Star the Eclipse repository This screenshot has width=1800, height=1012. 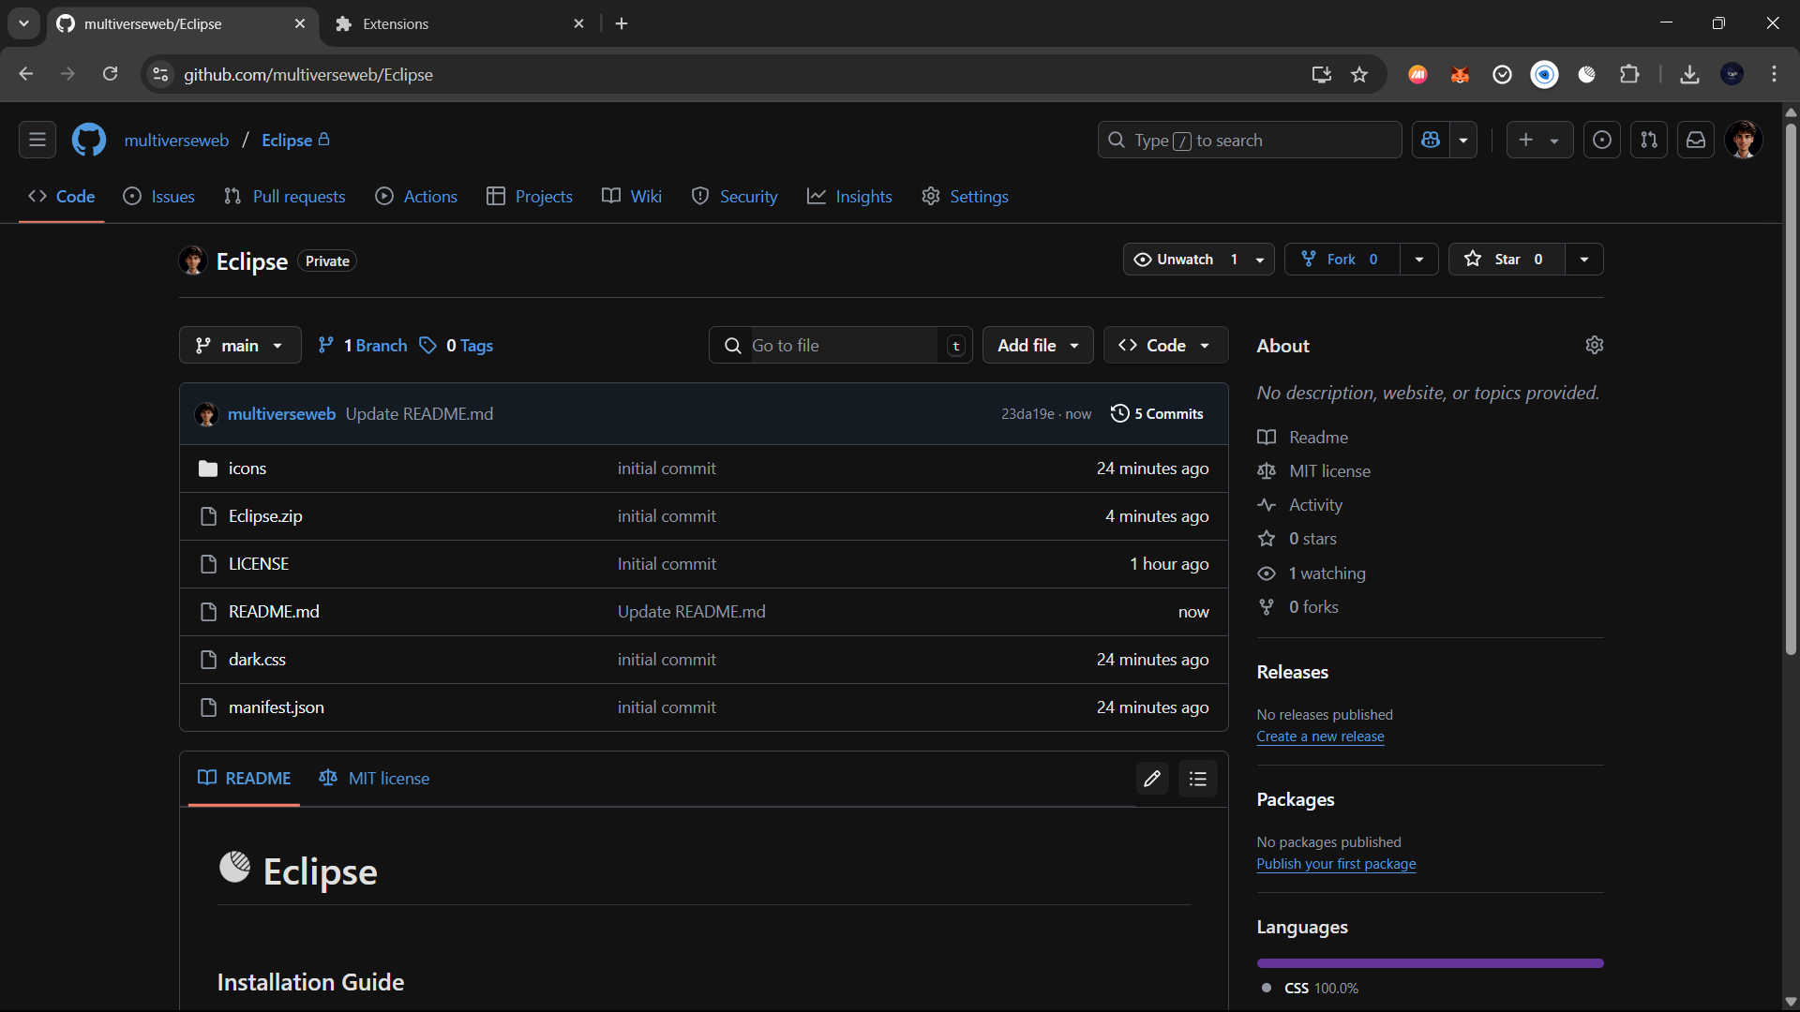(1507, 260)
